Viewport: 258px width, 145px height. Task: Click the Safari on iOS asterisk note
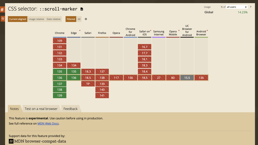(x=150, y=31)
